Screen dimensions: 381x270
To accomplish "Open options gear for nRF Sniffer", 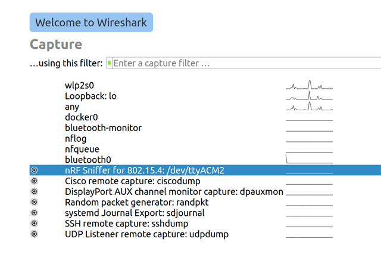I will click(35, 170).
